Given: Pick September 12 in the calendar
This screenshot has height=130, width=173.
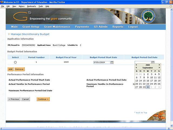Looking at the screenshot, I should (159, 77).
